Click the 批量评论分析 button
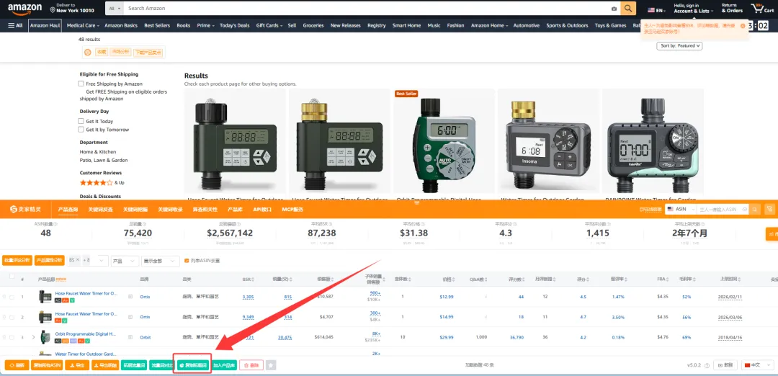Image resolution: width=778 pixels, height=376 pixels. tap(17, 261)
